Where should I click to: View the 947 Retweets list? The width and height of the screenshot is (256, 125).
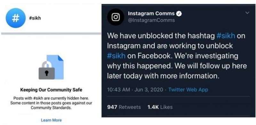(x=124, y=107)
